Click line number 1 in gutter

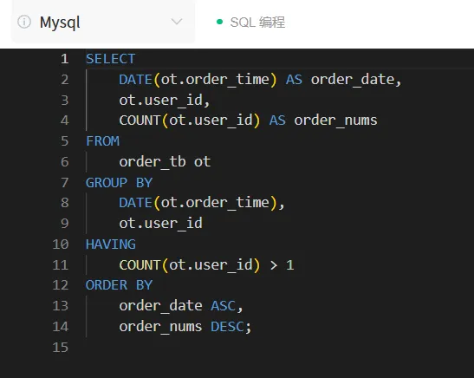64,59
